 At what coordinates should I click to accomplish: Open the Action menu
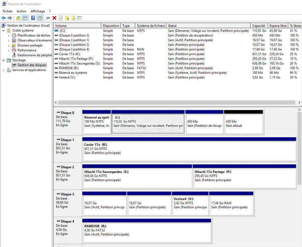point(21,11)
